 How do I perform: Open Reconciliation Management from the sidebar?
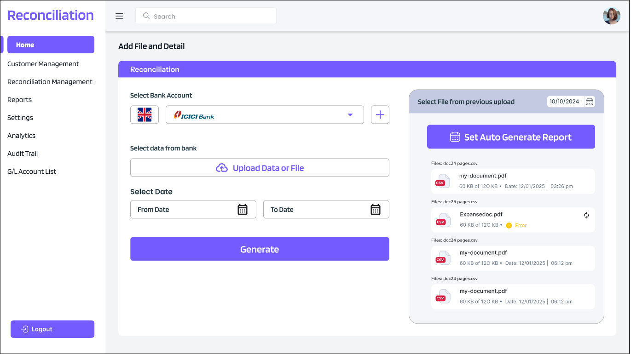click(49, 81)
